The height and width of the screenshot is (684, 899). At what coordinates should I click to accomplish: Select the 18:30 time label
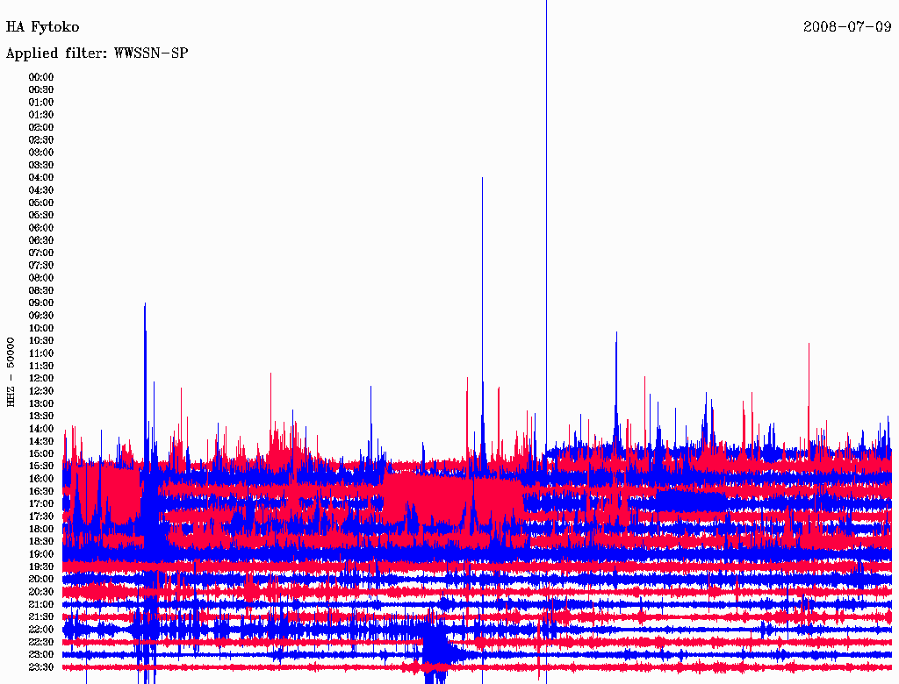tap(40, 542)
